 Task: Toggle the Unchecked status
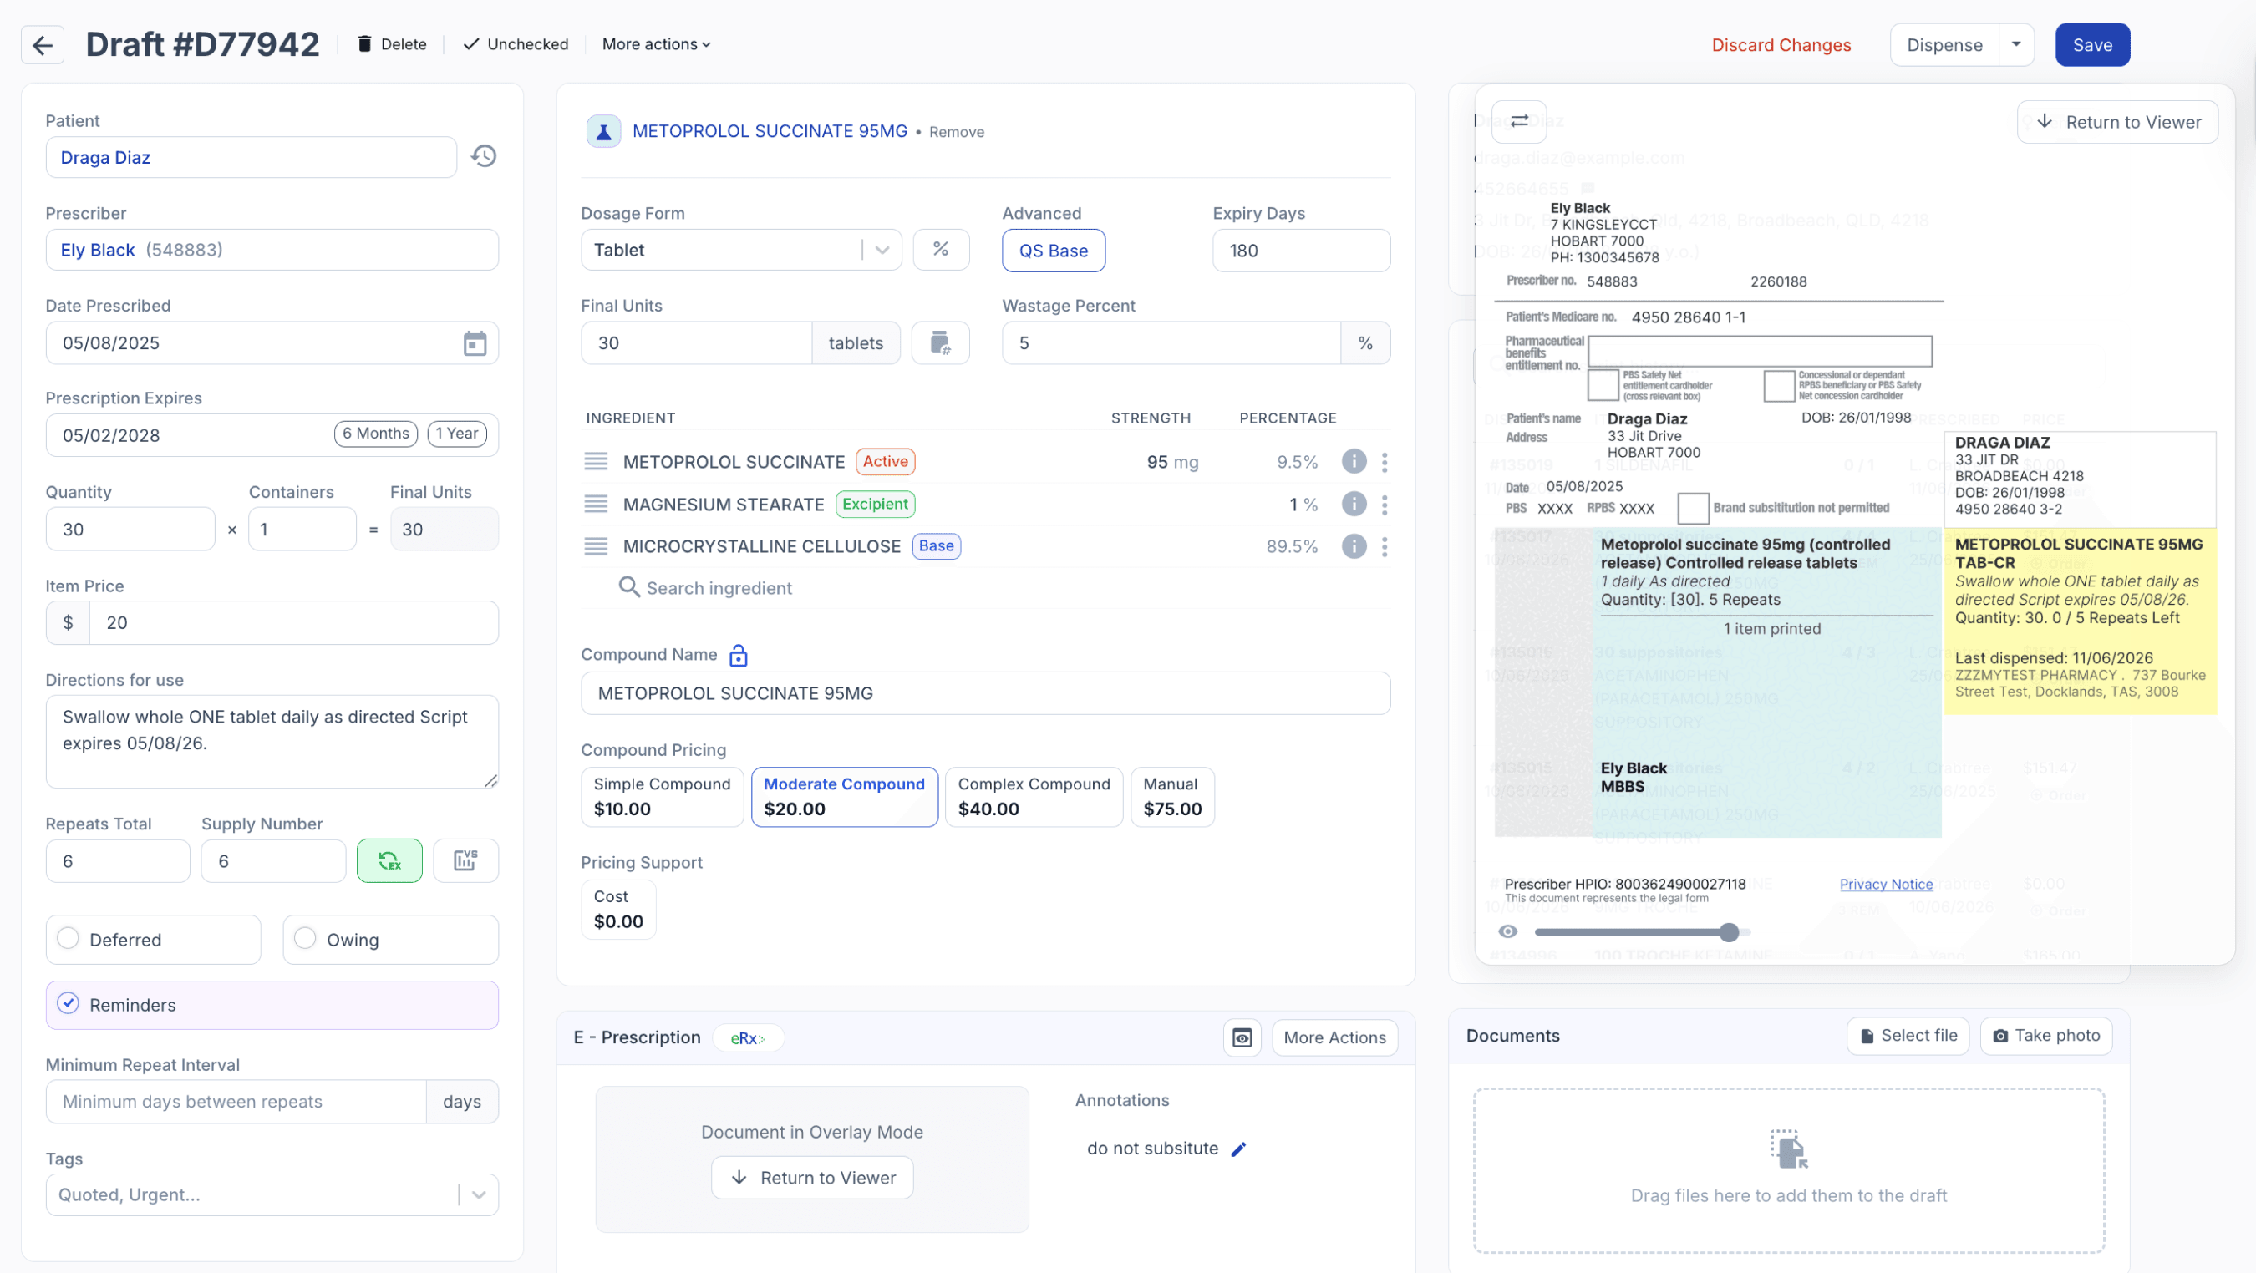pos(516,43)
